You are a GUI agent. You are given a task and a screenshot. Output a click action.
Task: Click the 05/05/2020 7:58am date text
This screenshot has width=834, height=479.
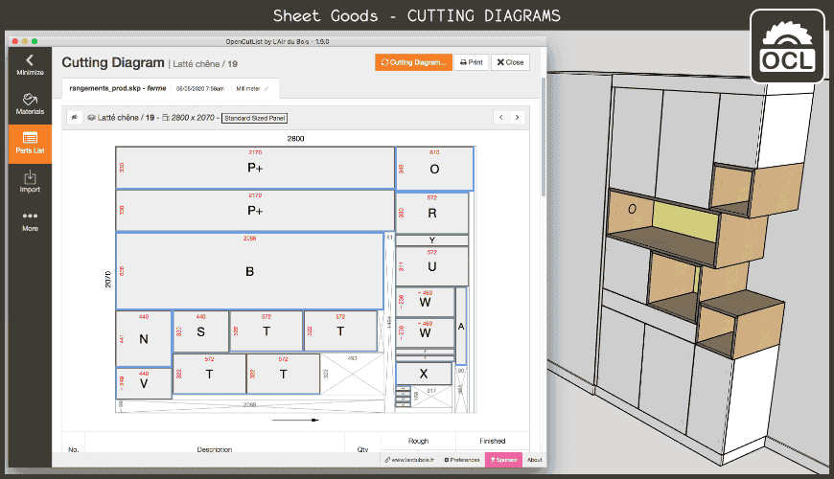pos(200,89)
